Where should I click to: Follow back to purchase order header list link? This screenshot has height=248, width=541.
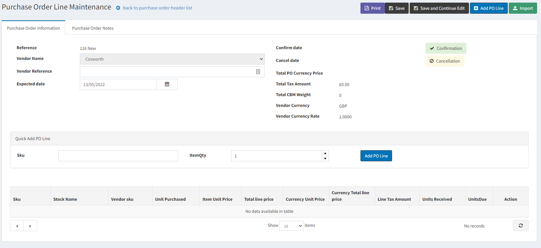click(157, 8)
